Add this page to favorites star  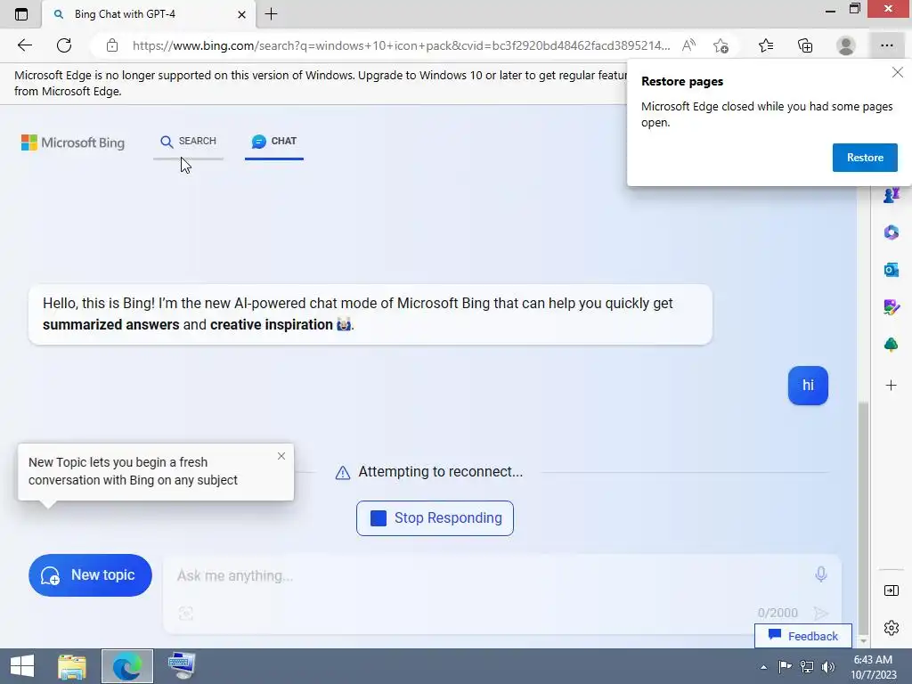coord(721,45)
